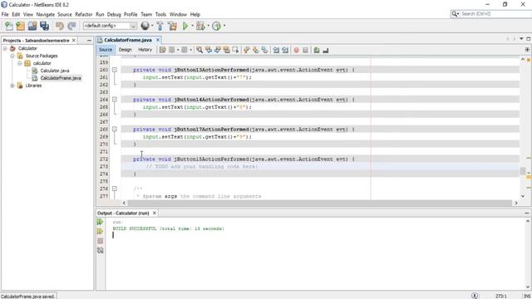Toggle Highlight Search icon
532x299 pixels.
[x=226, y=50]
